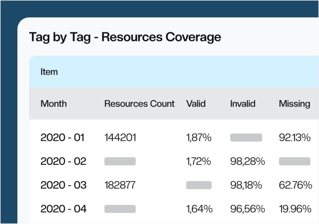Image resolution: width=319 pixels, height=224 pixels.
Task: Click the redacted Invalid cell for 2020 - 01
Action: click(246, 137)
